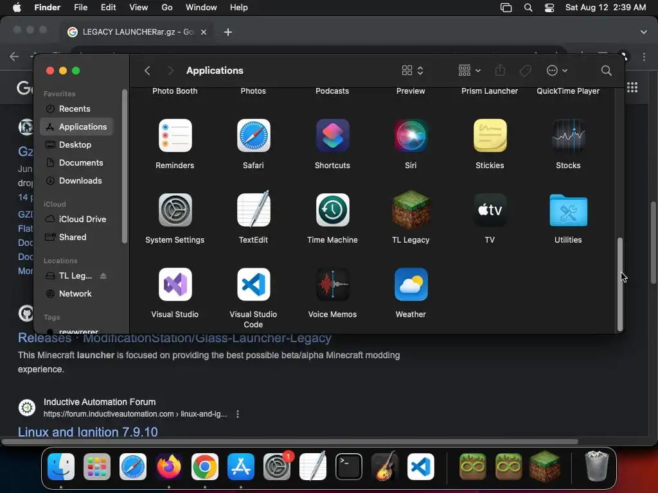This screenshot has width=658, height=493.
Task: Open the Finder menu
Action: [47, 8]
